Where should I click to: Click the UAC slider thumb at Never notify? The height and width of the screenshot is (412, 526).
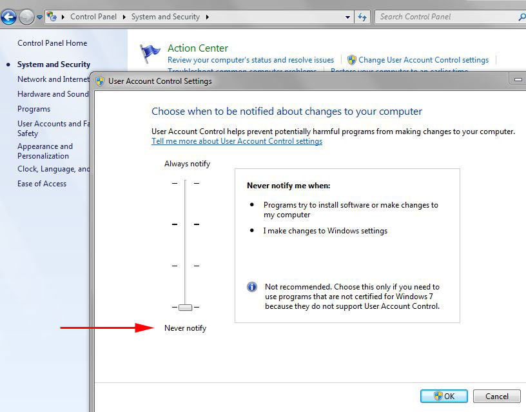tap(185, 307)
